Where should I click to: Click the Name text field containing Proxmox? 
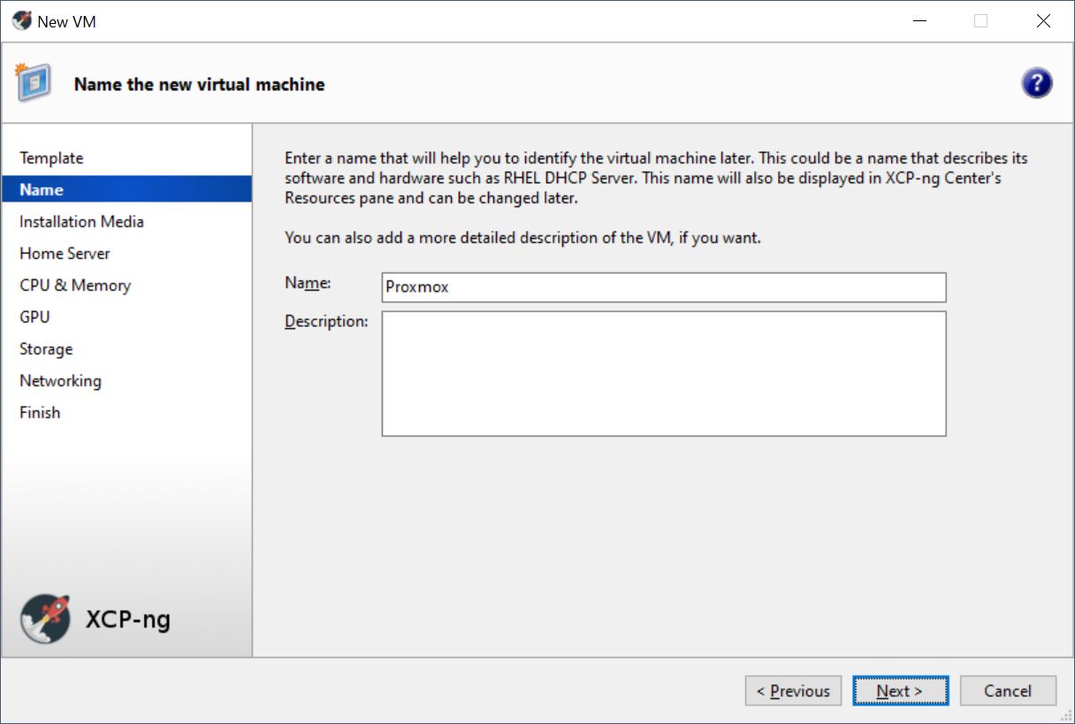(663, 287)
